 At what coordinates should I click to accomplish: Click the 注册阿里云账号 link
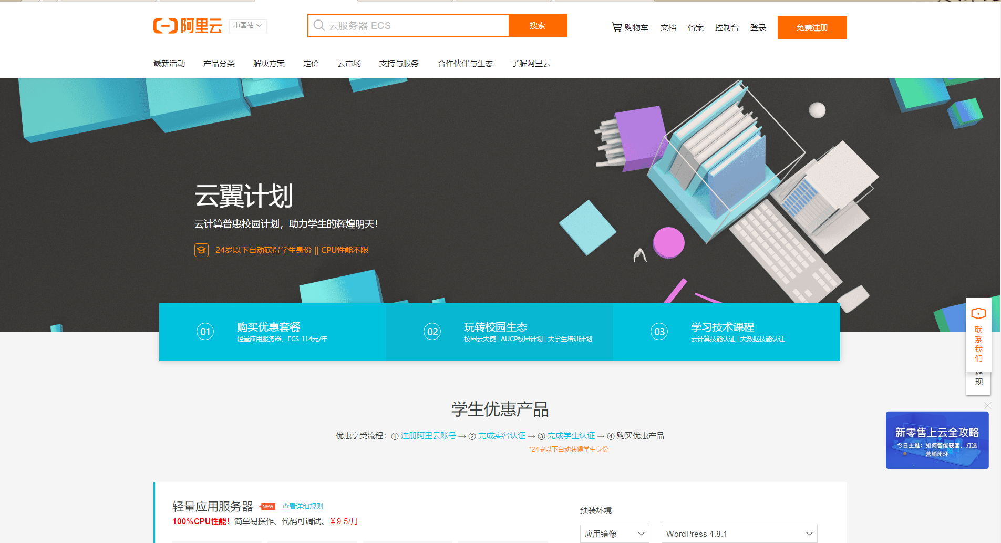coord(428,436)
